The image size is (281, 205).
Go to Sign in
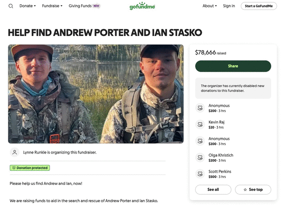click(x=229, y=6)
